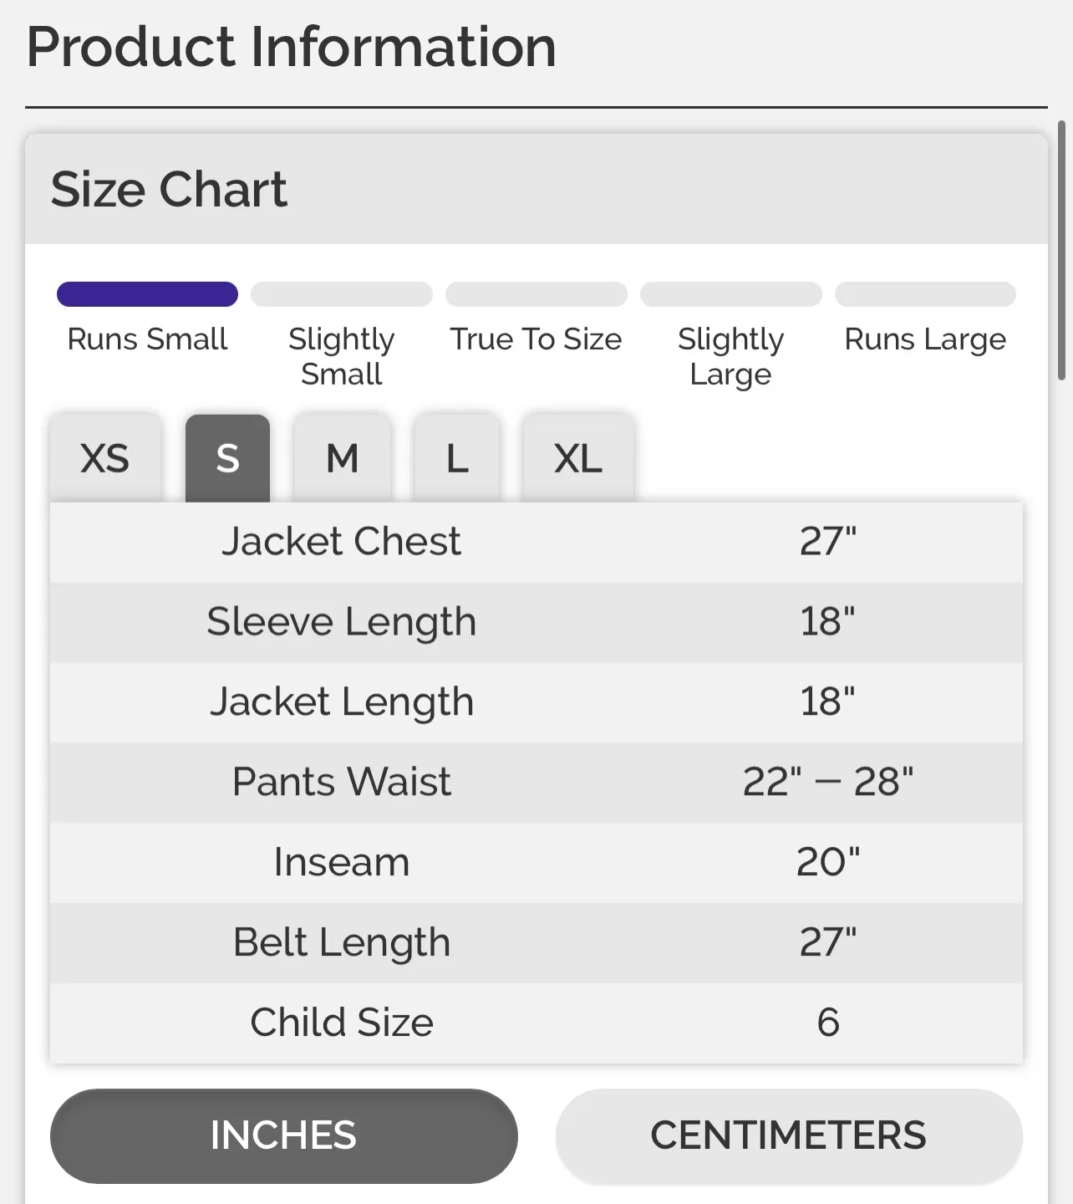
Task: Select the Sleeve Length row
Action: point(536,622)
